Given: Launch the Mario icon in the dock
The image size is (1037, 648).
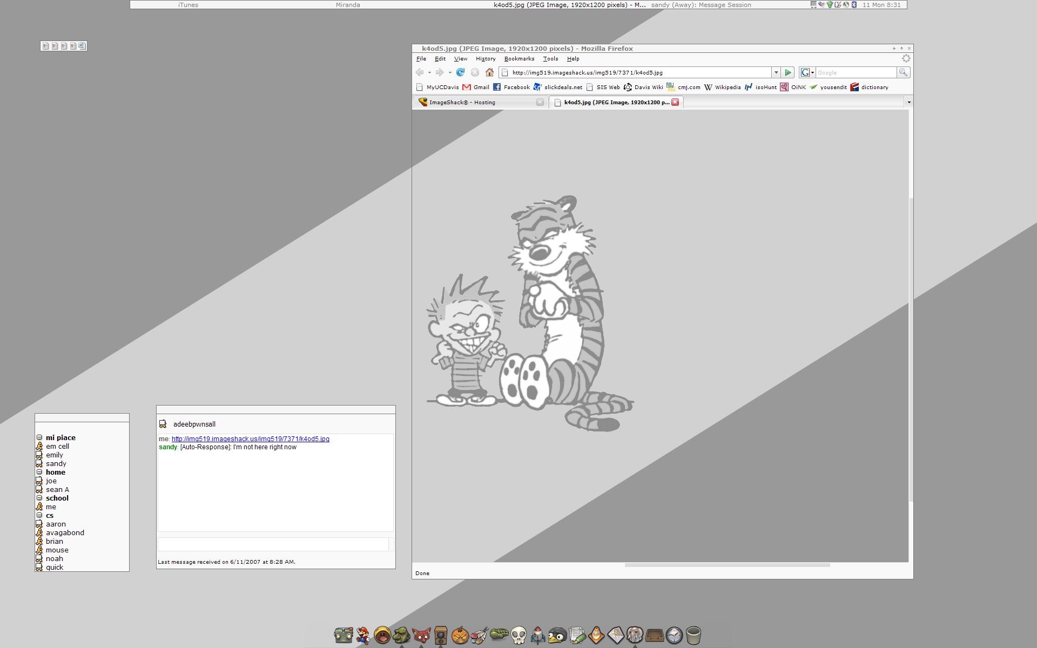Looking at the screenshot, I should point(363,635).
